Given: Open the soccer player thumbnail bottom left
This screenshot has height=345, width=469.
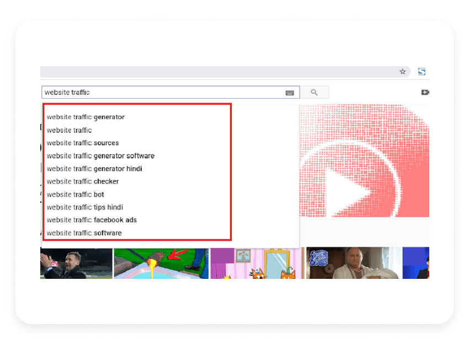Looking at the screenshot, I should pyautogui.click(x=76, y=263).
